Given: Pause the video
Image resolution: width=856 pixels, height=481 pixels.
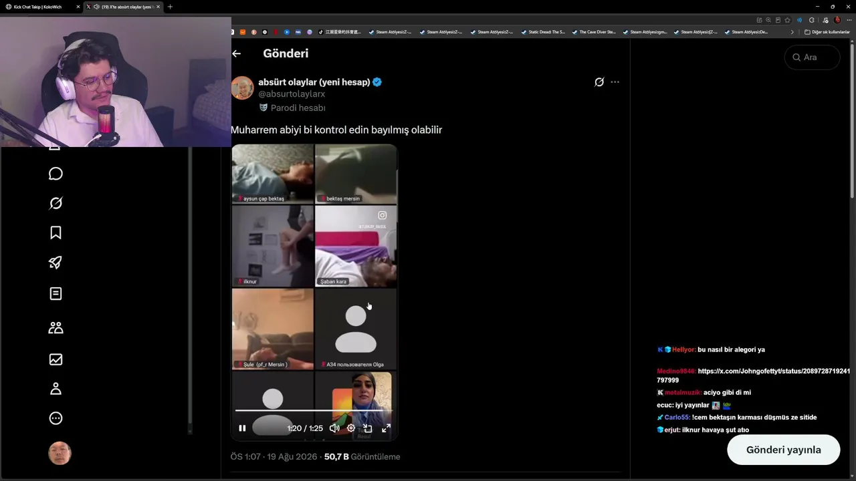Looking at the screenshot, I should coord(242,428).
